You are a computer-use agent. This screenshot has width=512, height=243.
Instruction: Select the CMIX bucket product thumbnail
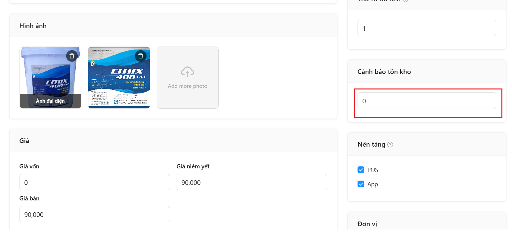coord(50,77)
